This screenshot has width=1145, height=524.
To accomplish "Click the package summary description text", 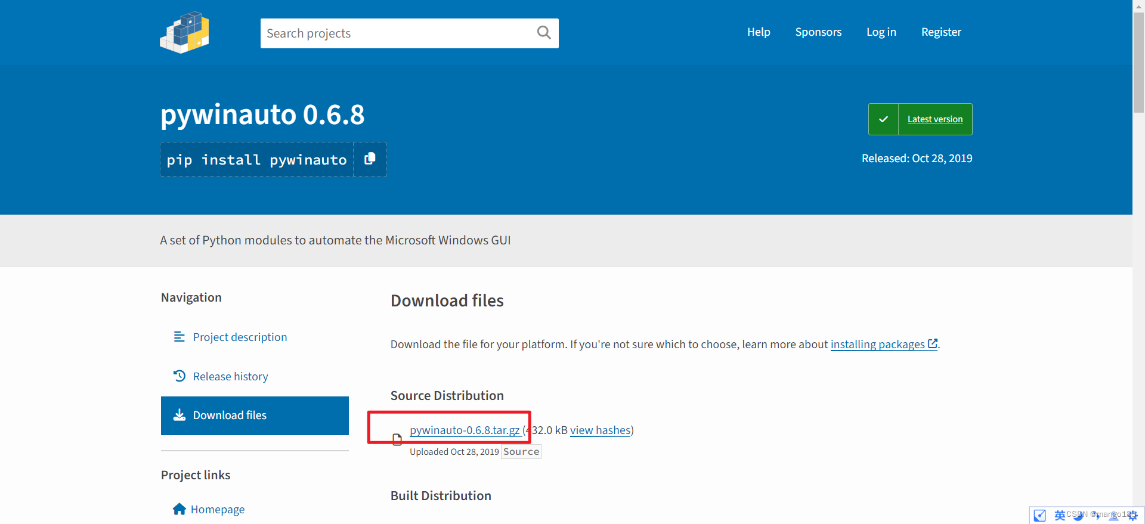I will pyautogui.click(x=335, y=240).
